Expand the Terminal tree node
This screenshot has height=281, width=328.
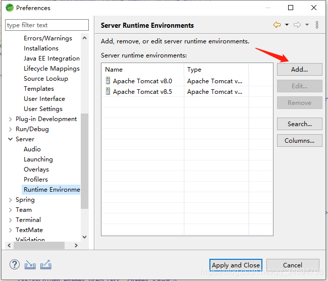[x=10, y=220]
